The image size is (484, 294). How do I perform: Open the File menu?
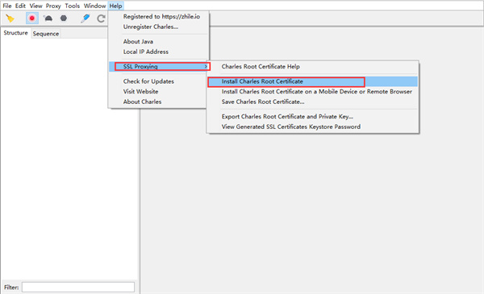click(x=6, y=6)
